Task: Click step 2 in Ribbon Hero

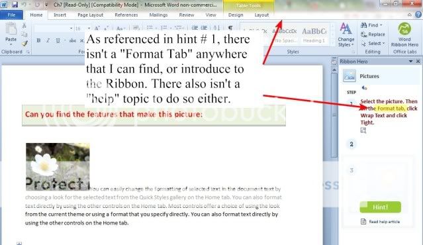Action: 352,144
